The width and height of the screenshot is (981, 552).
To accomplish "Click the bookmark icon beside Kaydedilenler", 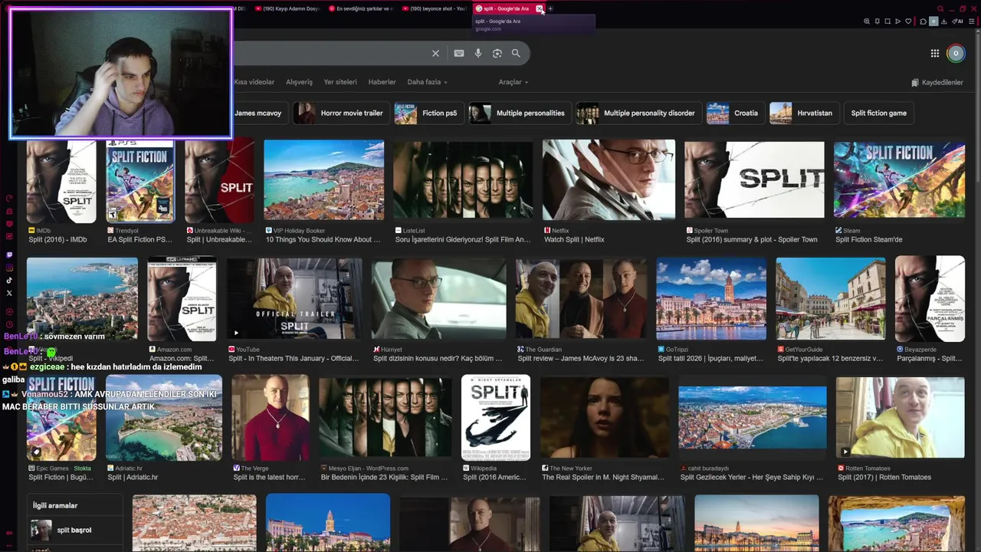I will 914,82.
